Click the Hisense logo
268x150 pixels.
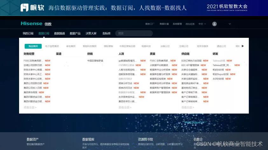pos(31,24)
